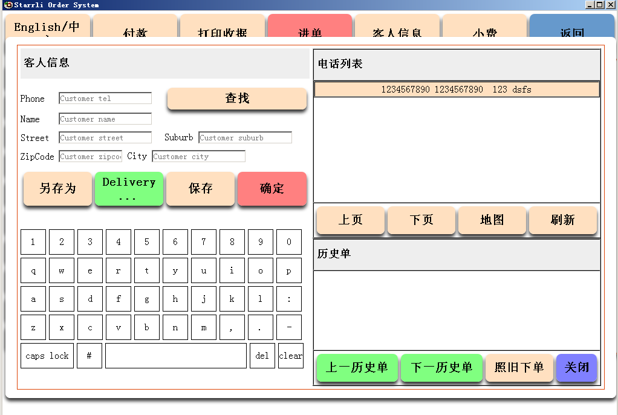Click the 照旧下单 reorder button
This screenshot has height=415, width=618.
tap(519, 368)
